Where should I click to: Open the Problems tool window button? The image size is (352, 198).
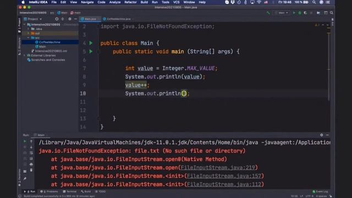pyautogui.click(x=49, y=191)
